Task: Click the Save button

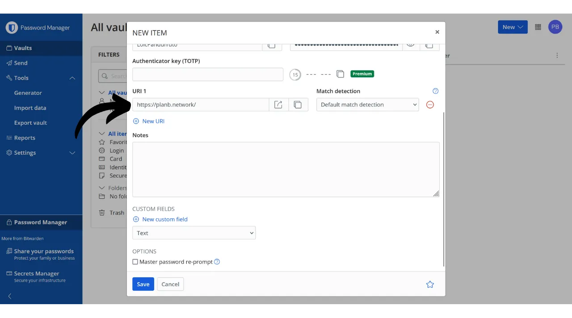Action: (x=143, y=284)
